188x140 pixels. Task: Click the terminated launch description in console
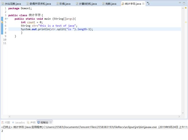click(95, 127)
